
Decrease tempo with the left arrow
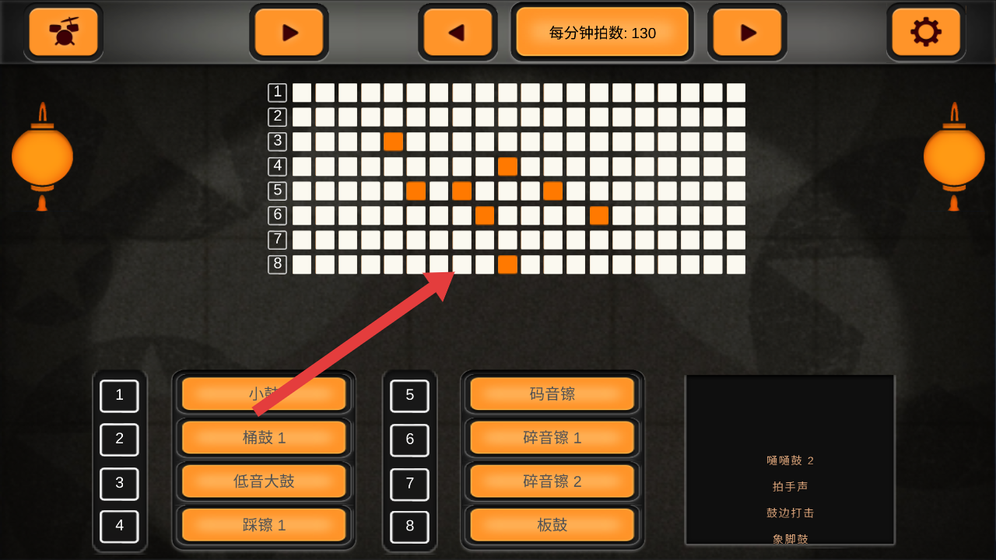[458, 33]
